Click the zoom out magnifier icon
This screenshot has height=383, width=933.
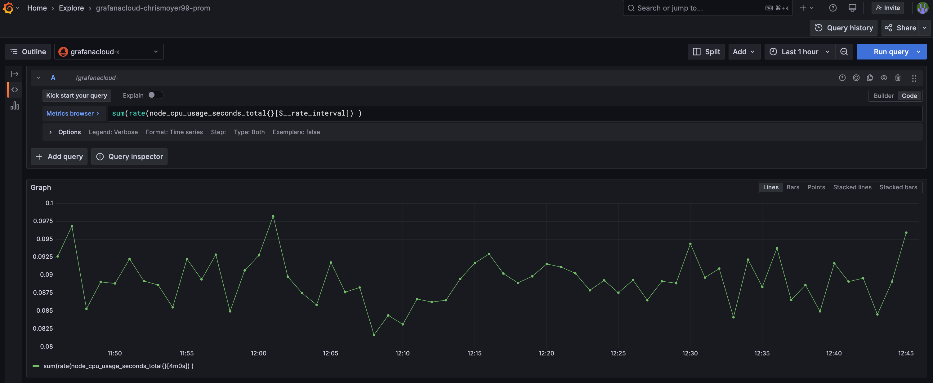844,51
